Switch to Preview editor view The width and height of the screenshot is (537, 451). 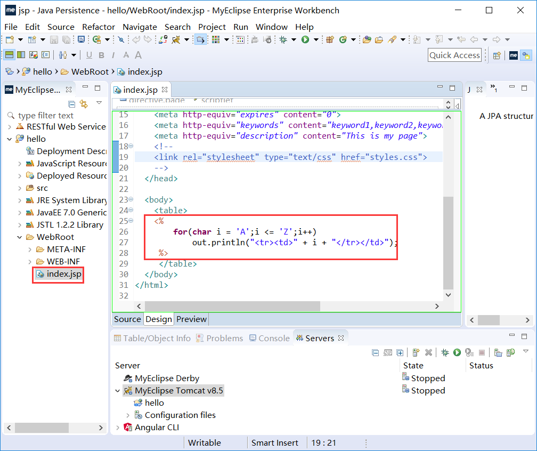[x=191, y=319]
